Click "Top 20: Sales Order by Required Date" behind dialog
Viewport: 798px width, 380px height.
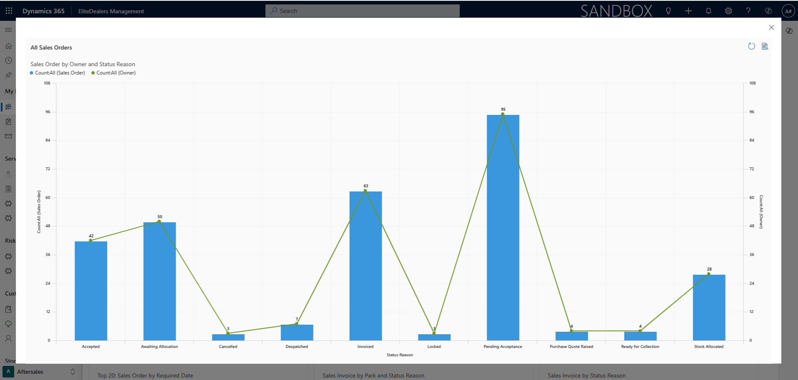(x=145, y=375)
